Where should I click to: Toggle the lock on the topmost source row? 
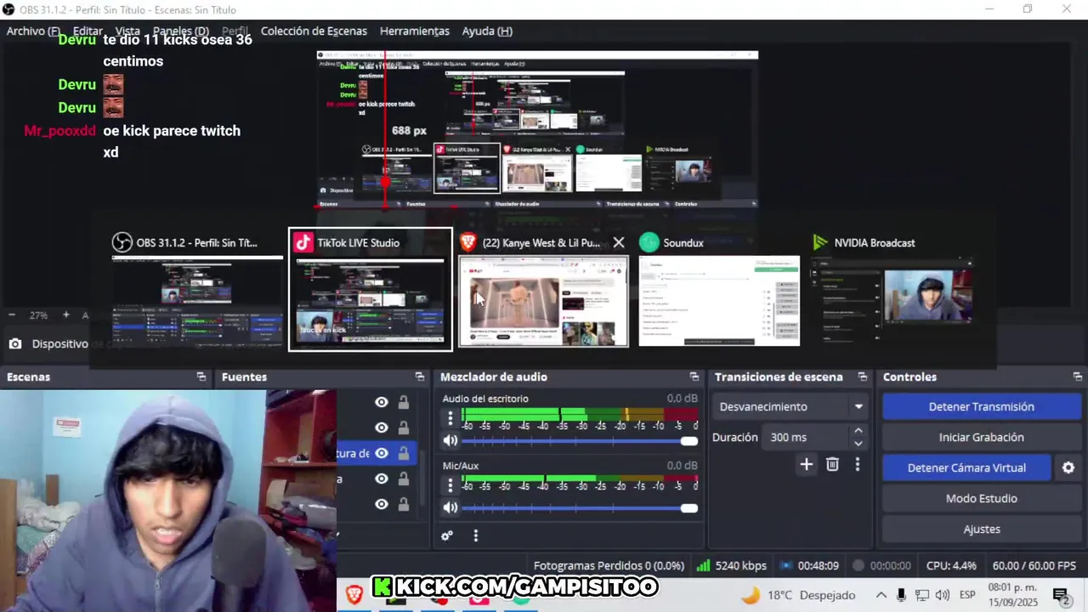(x=404, y=402)
